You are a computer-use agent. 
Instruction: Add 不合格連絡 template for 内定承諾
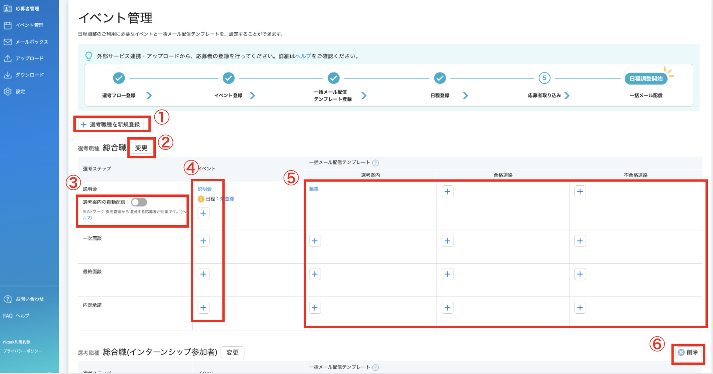(580, 308)
